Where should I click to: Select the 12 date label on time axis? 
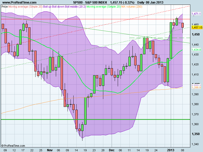(x=14, y=150)
